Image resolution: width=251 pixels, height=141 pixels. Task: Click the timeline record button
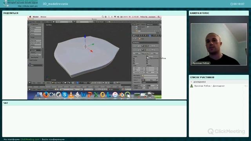[123, 89]
